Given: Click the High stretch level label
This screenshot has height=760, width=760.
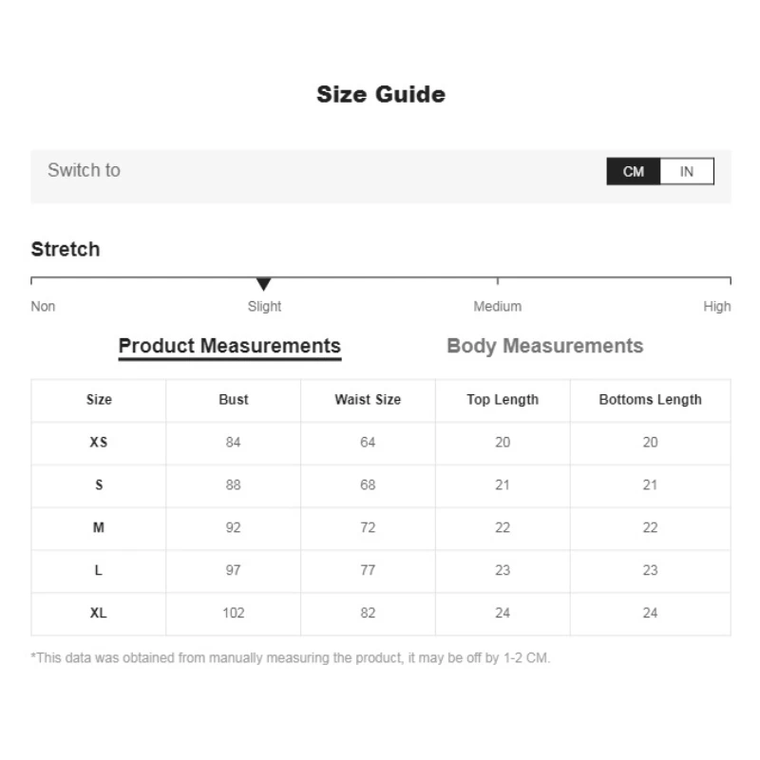Looking at the screenshot, I should coord(717,306).
